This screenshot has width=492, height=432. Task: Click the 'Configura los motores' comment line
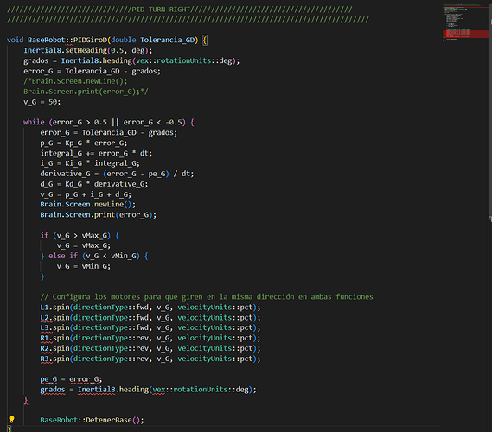207,297
